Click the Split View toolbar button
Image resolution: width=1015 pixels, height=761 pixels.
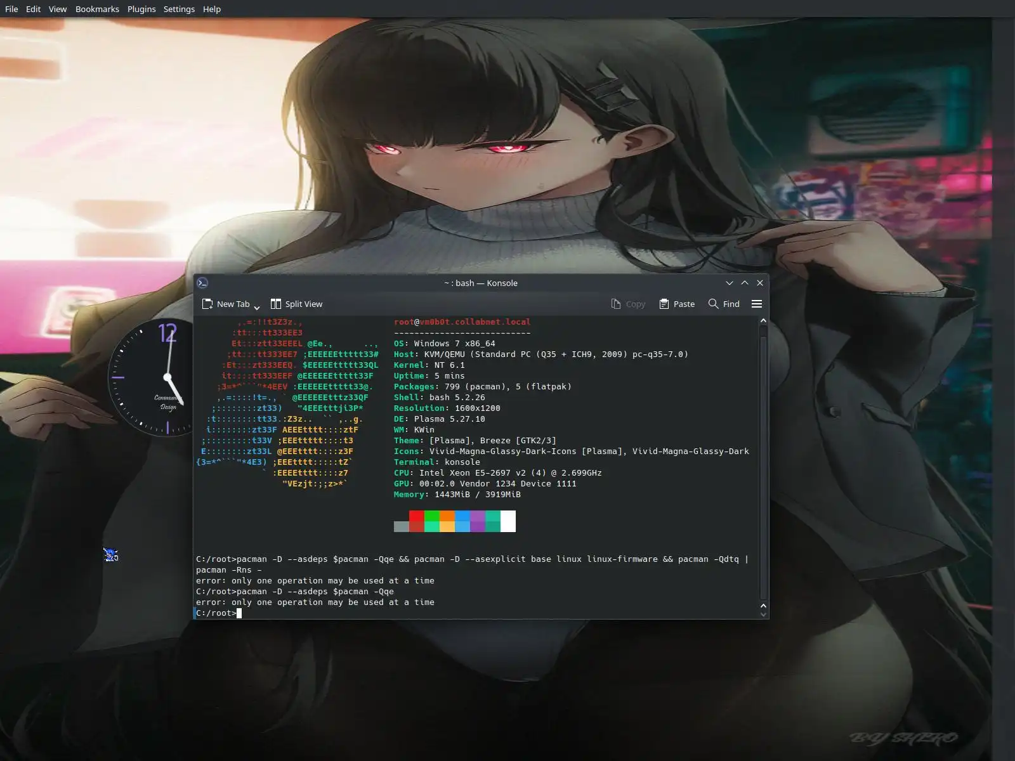coord(296,304)
